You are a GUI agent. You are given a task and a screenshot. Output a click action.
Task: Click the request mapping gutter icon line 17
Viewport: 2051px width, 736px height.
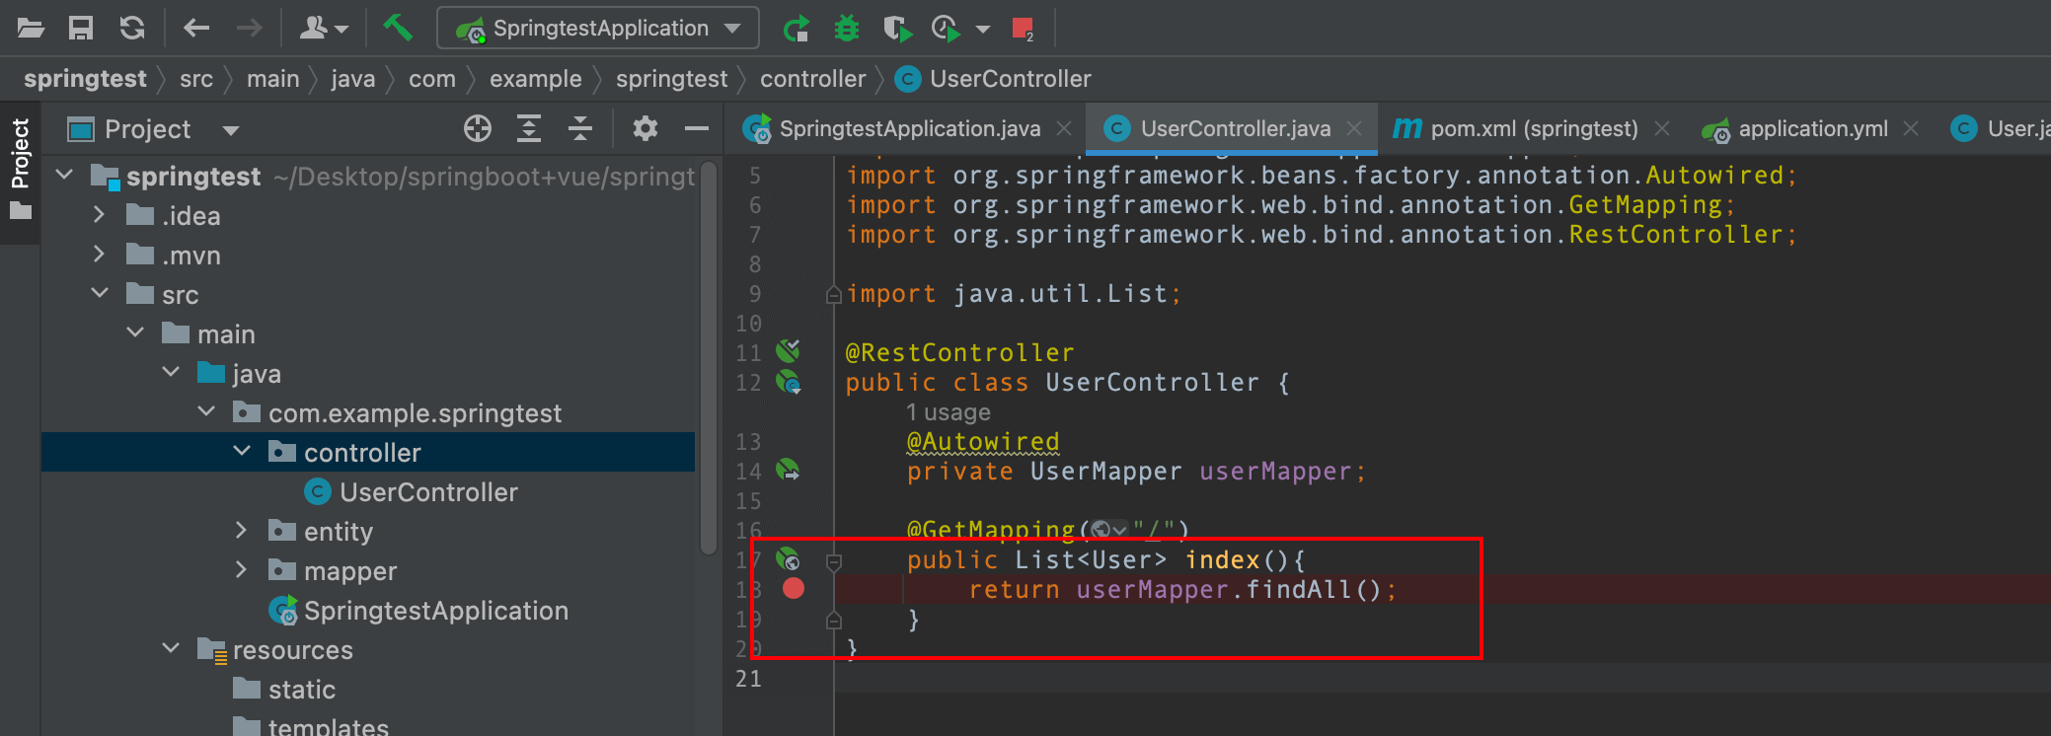[x=788, y=559]
